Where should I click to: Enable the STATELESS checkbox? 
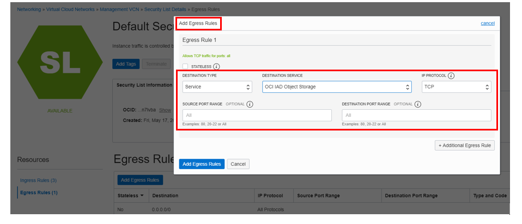click(185, 66)
